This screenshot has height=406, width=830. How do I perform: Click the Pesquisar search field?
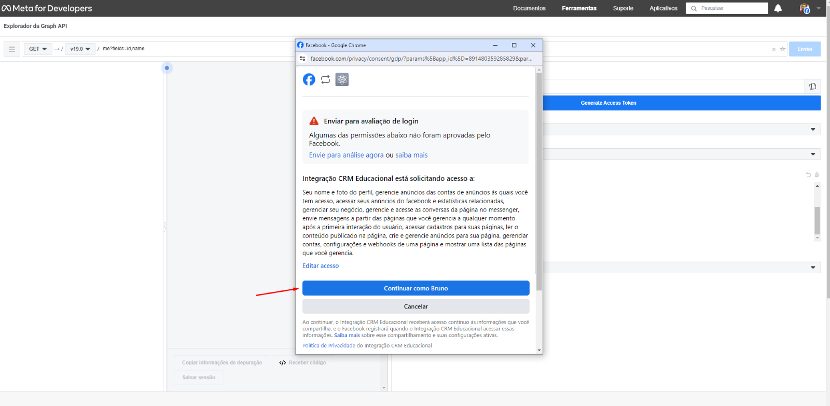tap(727, 8)
